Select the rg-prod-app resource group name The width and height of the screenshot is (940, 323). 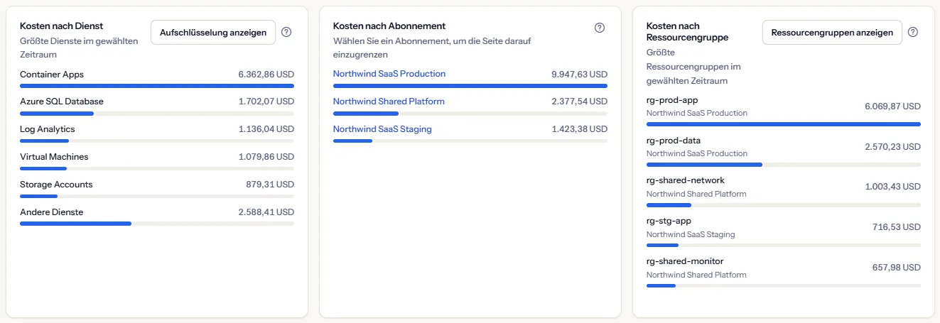coord(672,100)
